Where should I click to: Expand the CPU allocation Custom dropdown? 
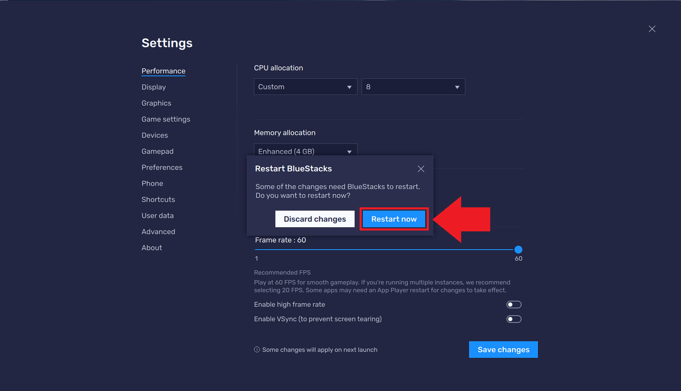[x=306, y=87]
